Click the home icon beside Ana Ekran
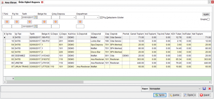This screenshot has height=99, width=214. pyautogui.click(x=2, y=2)
